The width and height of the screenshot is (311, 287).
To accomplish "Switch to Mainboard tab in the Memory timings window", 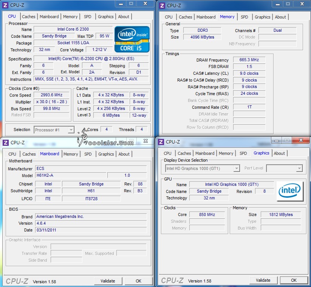I will pyautogui.click(x=206, y=17).
